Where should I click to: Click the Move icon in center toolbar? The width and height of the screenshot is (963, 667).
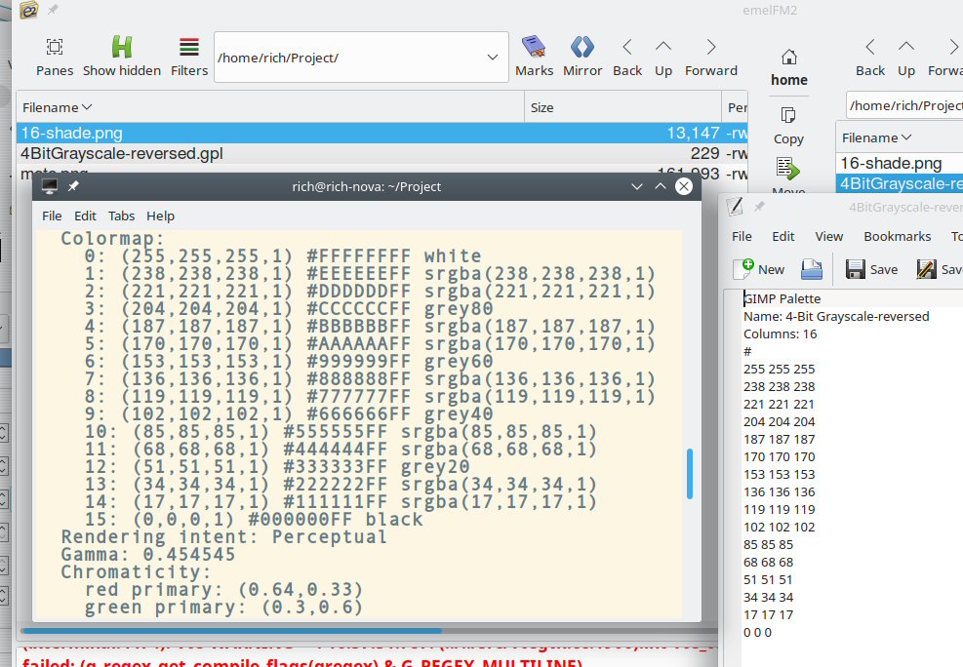click(x=788, y=168)
